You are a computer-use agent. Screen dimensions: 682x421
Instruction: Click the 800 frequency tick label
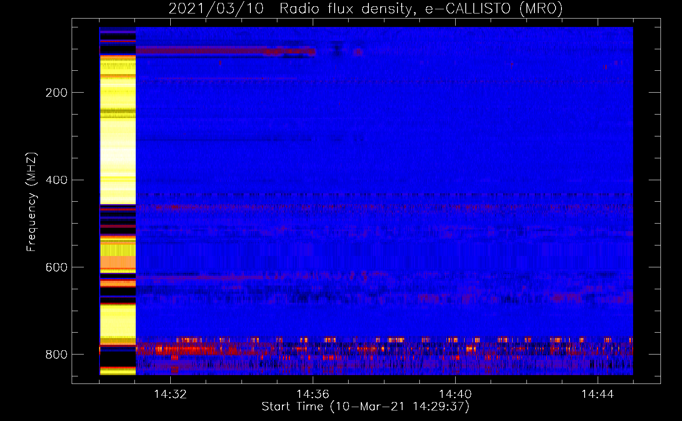click(x=56, y=355)
